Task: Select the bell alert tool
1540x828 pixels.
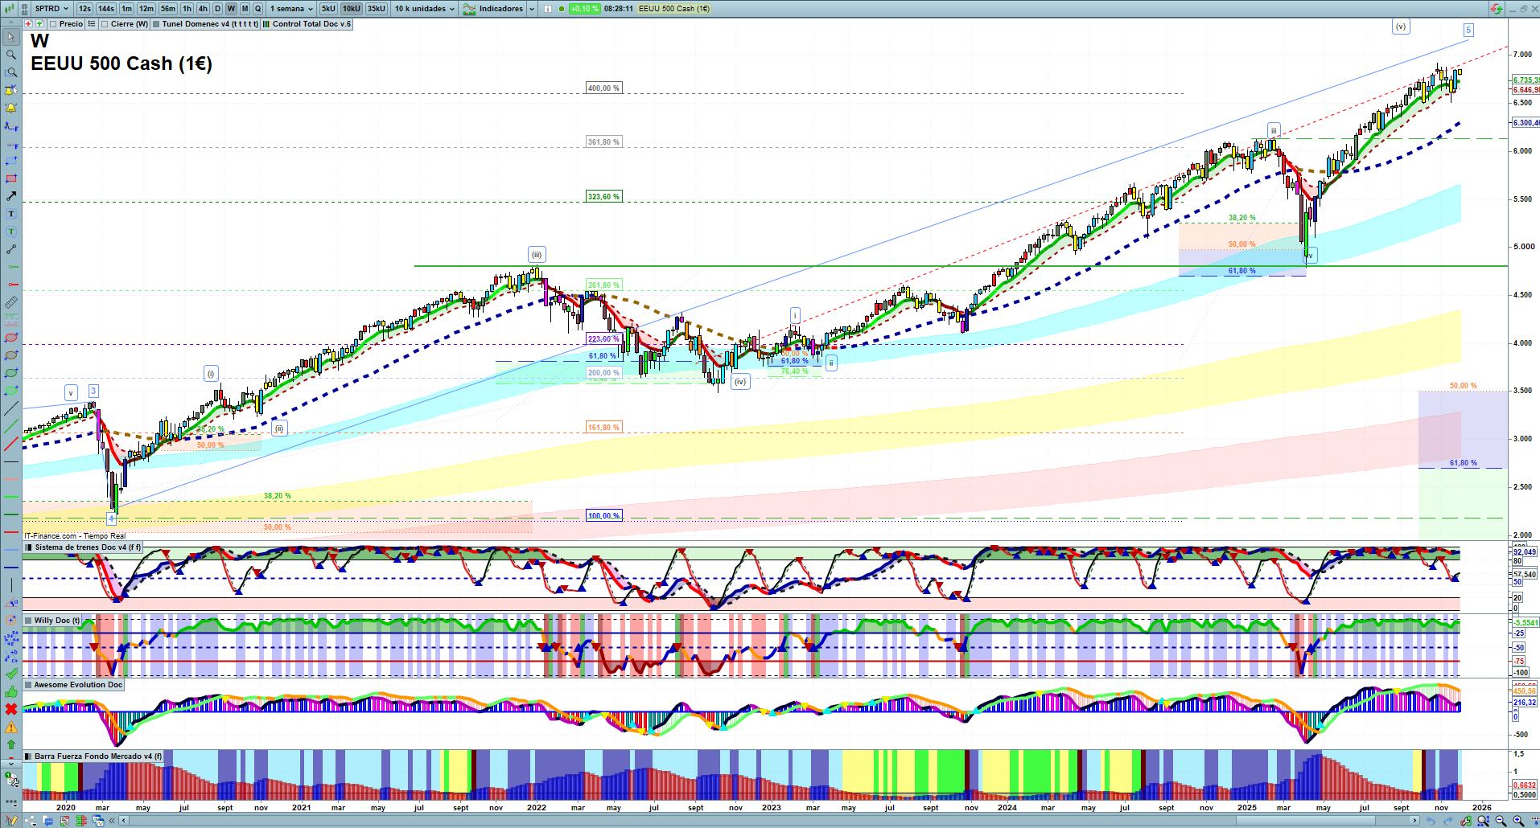Action: pos(11,108)
